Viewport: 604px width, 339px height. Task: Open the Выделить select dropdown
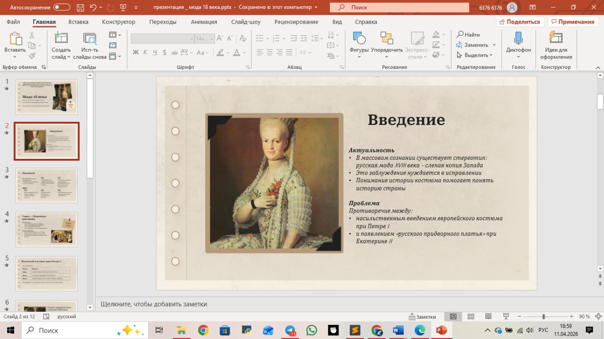pos(475,55)
